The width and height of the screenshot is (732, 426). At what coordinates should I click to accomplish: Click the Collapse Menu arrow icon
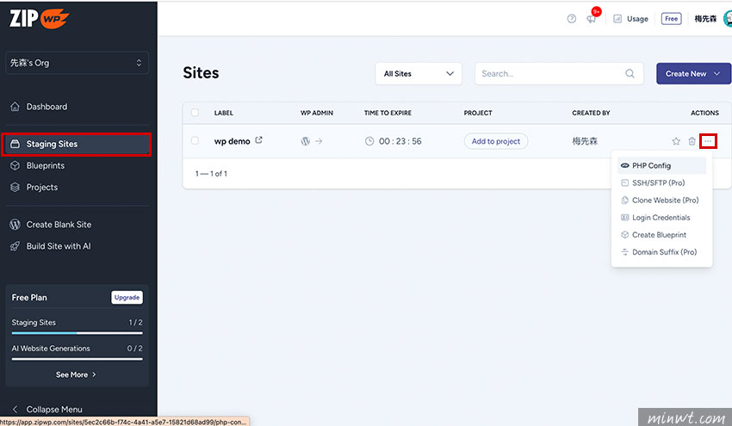pyautogui.click(x=15, y=409)
